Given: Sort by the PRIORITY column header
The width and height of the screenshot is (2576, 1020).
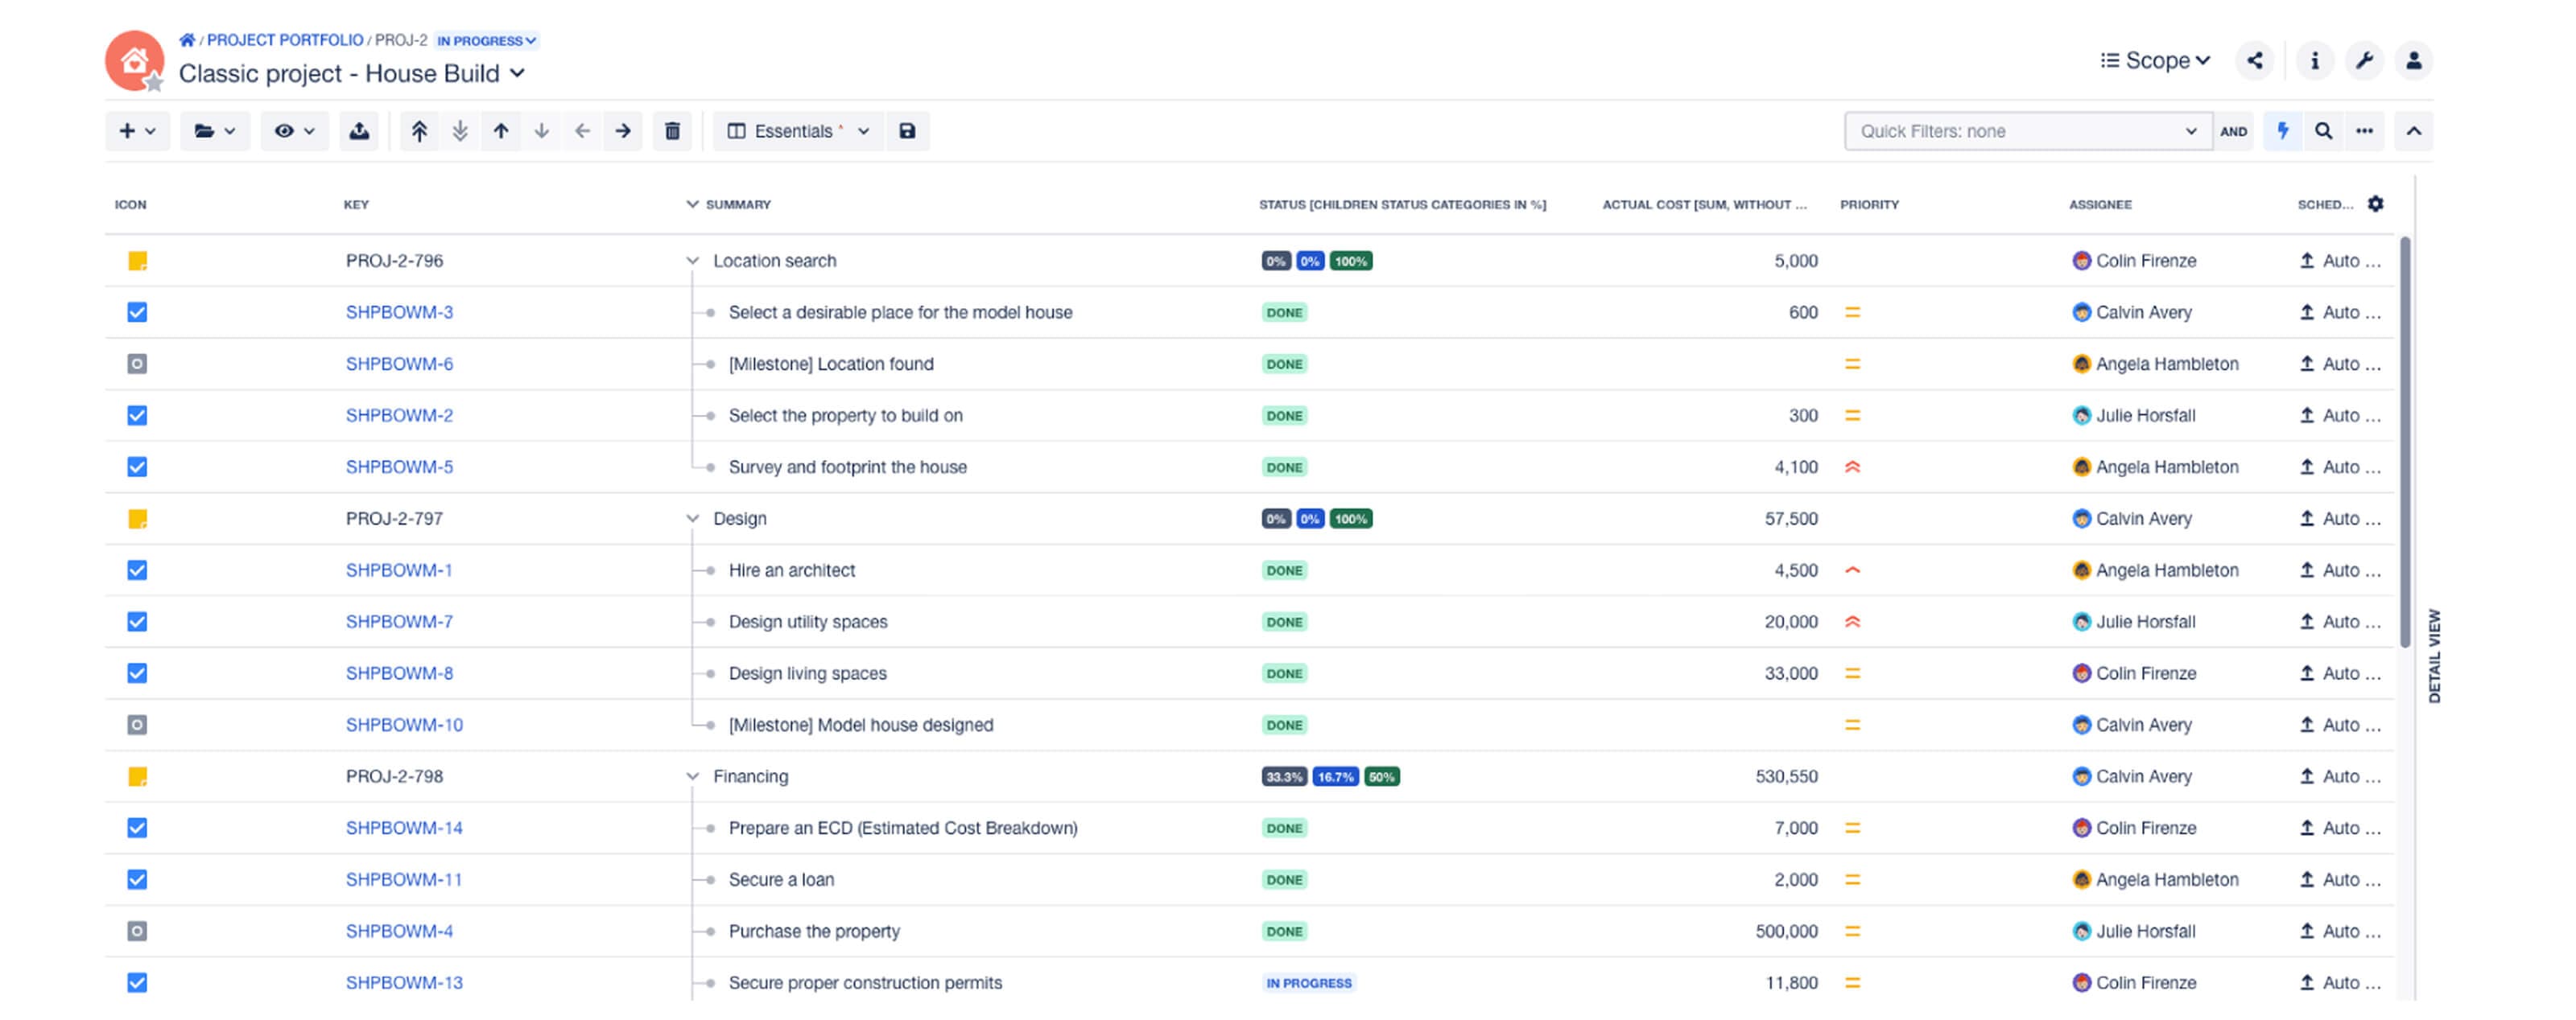Looking at the screenshot, I should tap(1869, 204).
